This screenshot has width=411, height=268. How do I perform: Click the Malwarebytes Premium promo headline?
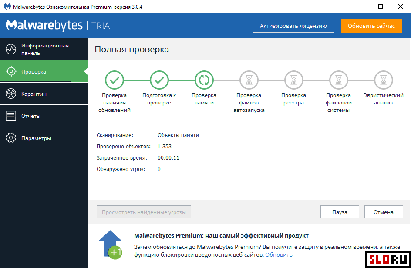click(x=221, y=235)
